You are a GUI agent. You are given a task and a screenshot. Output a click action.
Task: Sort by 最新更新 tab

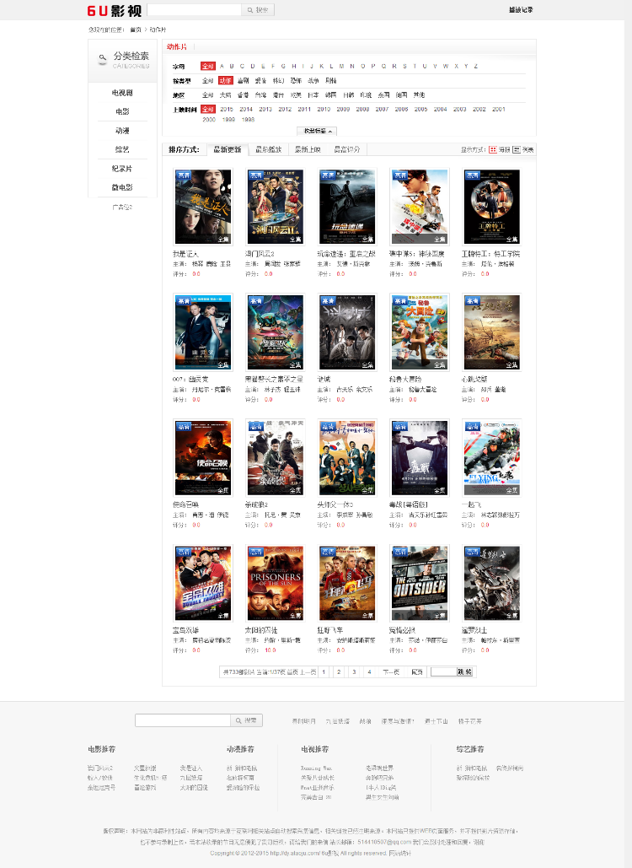click(x=228, y=149)
